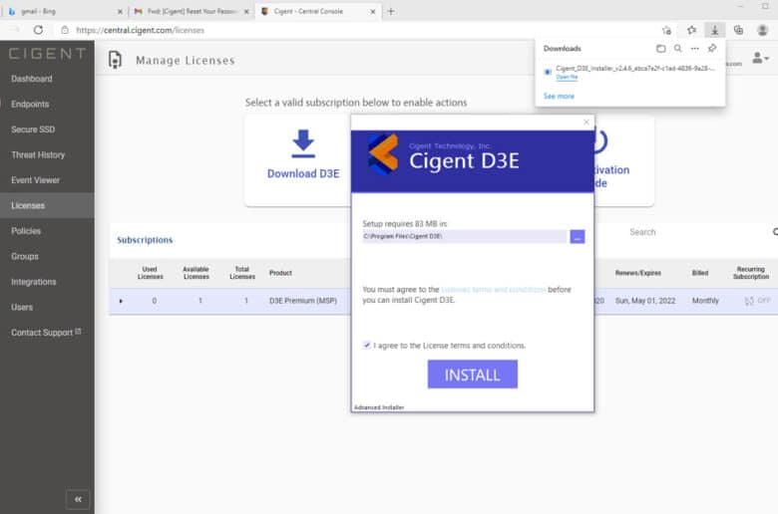The height and width of the screenshot is (514, 778).
Task: Pin the Downloads panel
Action: pos(712,49)
